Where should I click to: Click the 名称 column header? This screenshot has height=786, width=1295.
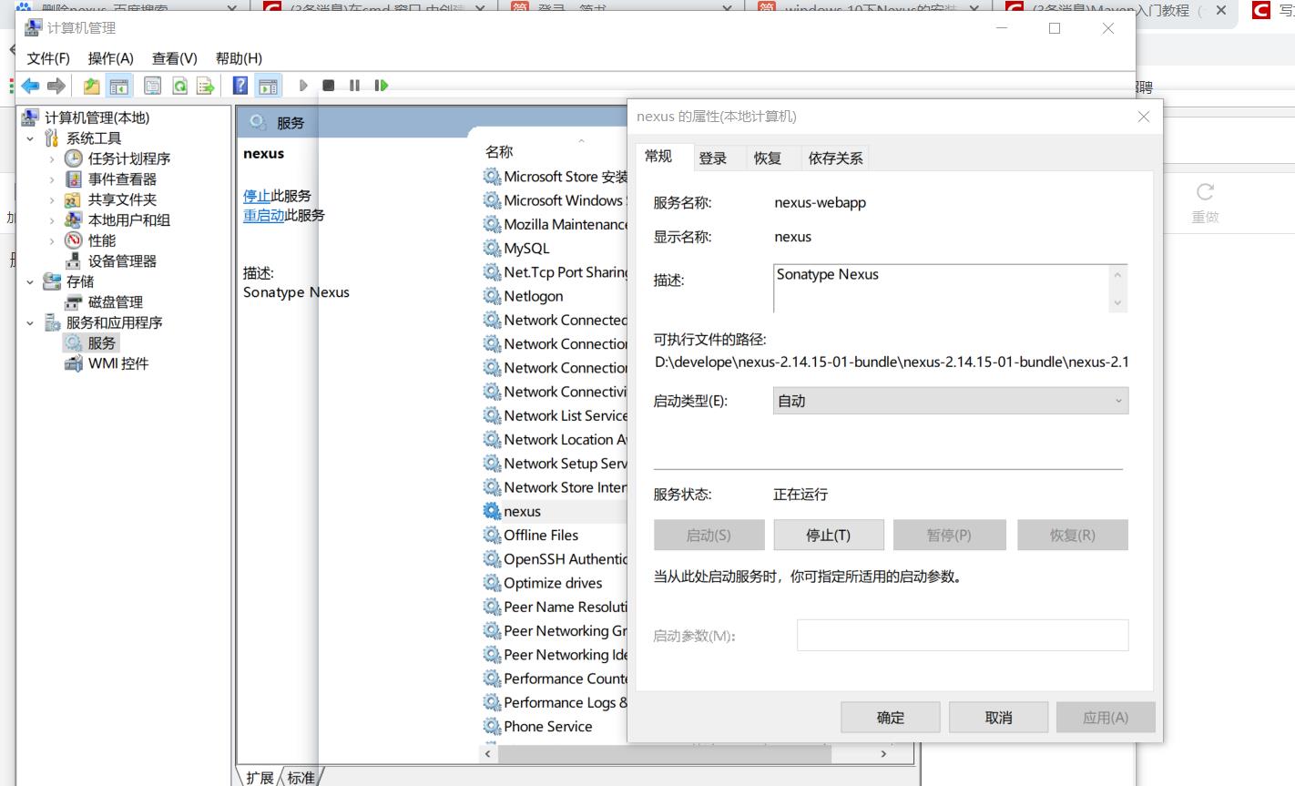499,152
